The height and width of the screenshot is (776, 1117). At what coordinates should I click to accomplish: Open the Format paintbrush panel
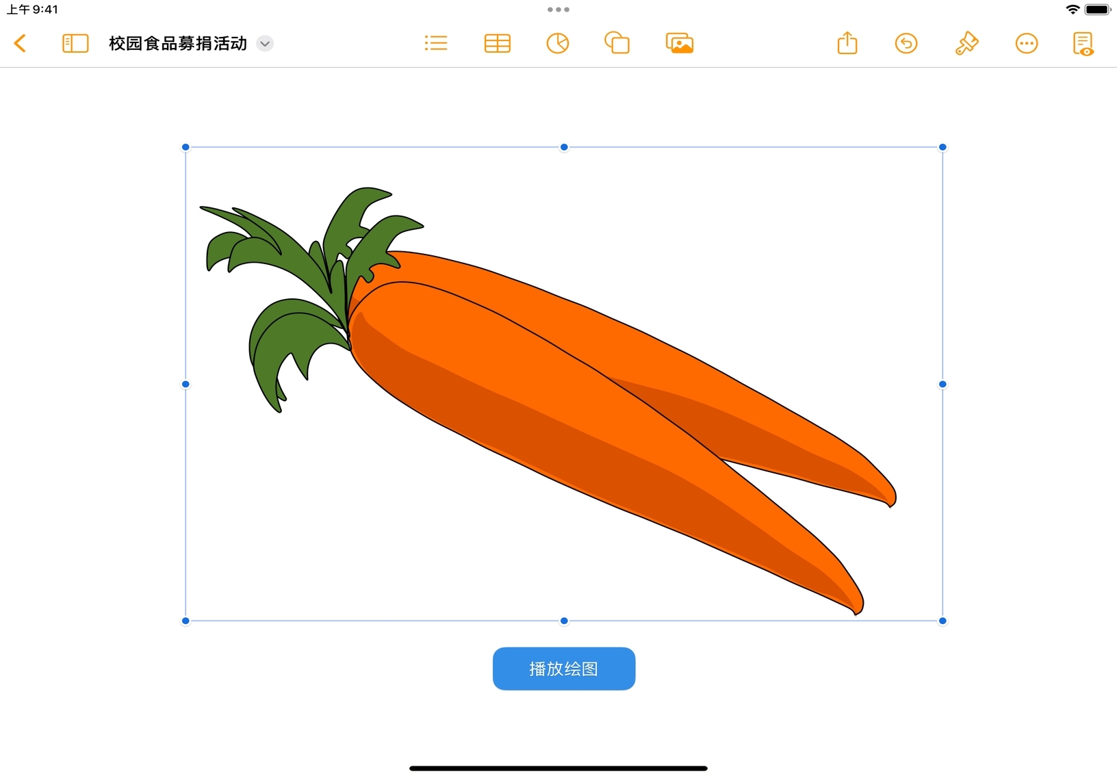pyautogui.click(x=966, y=44)
